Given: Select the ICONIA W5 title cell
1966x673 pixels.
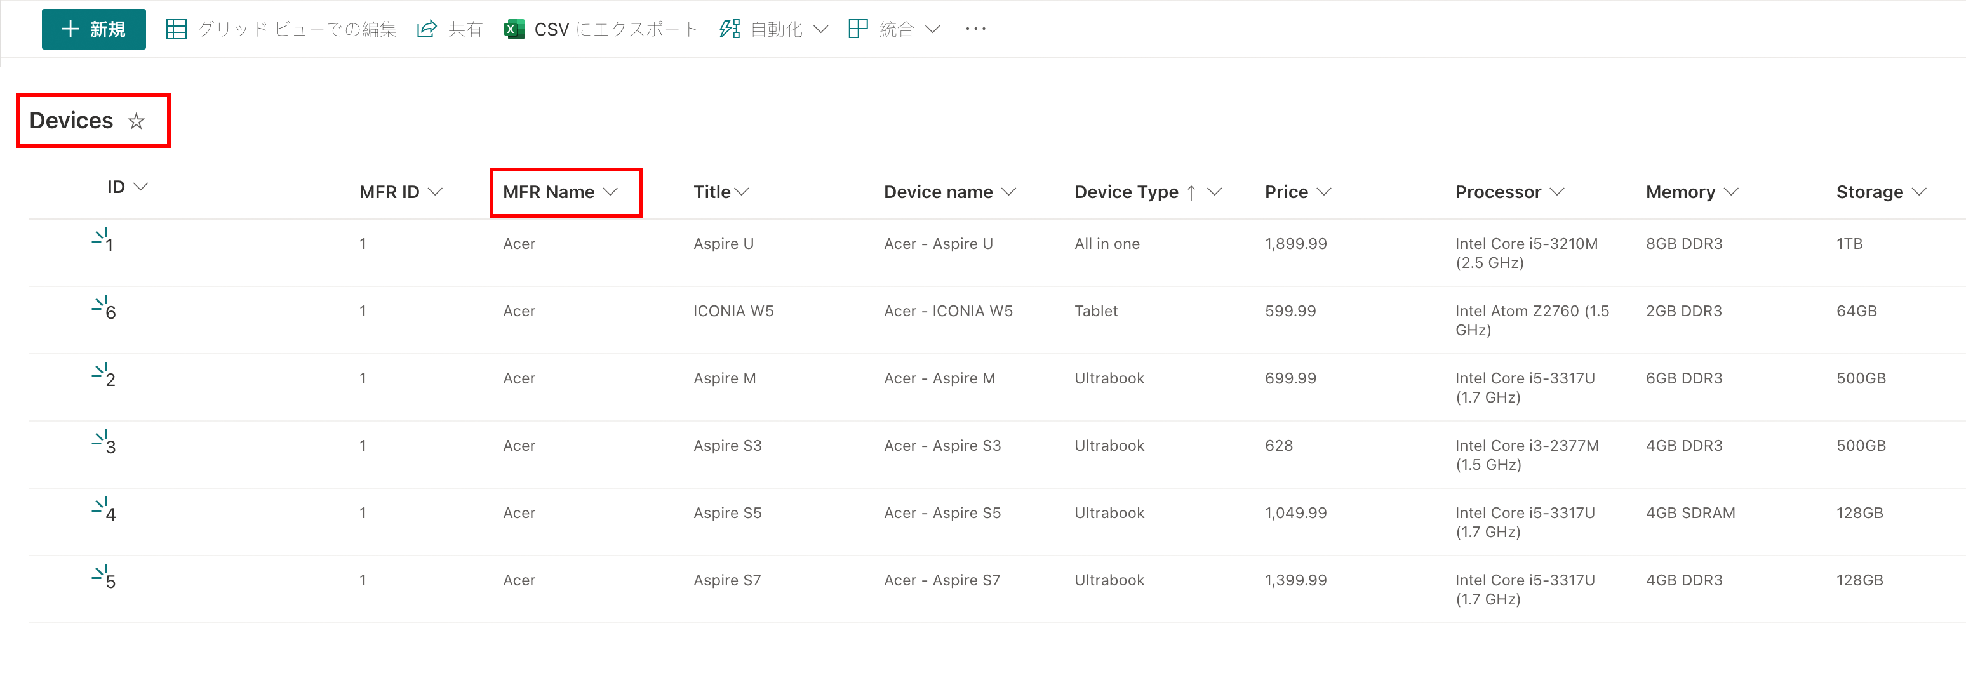Looking at the screenshot, I should tap(733, 310).
